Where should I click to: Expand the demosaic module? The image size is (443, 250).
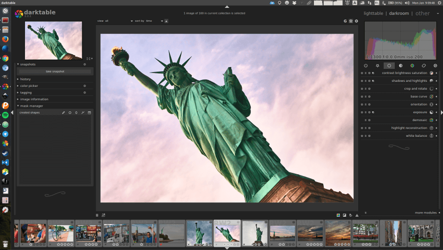(x=436, y=120)
